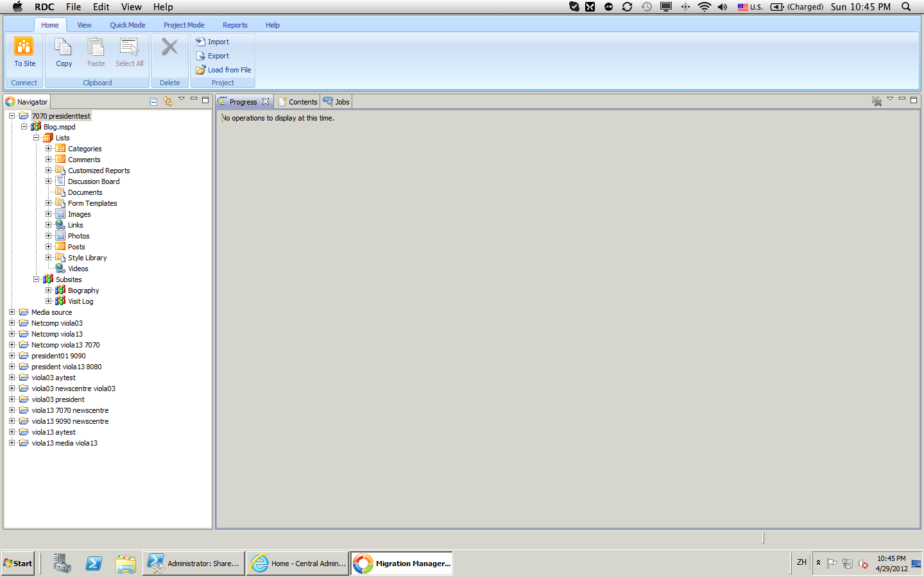Click Load from File

click(x=223, y=70)
